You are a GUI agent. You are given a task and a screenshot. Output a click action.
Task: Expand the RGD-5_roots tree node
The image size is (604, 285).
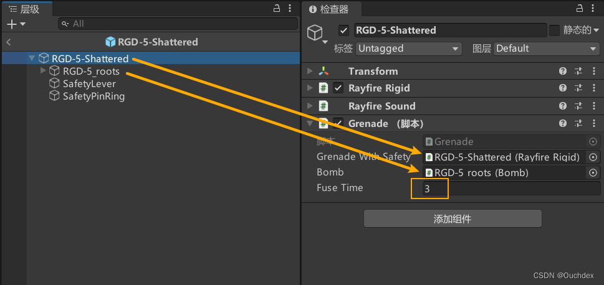(43, 71)
